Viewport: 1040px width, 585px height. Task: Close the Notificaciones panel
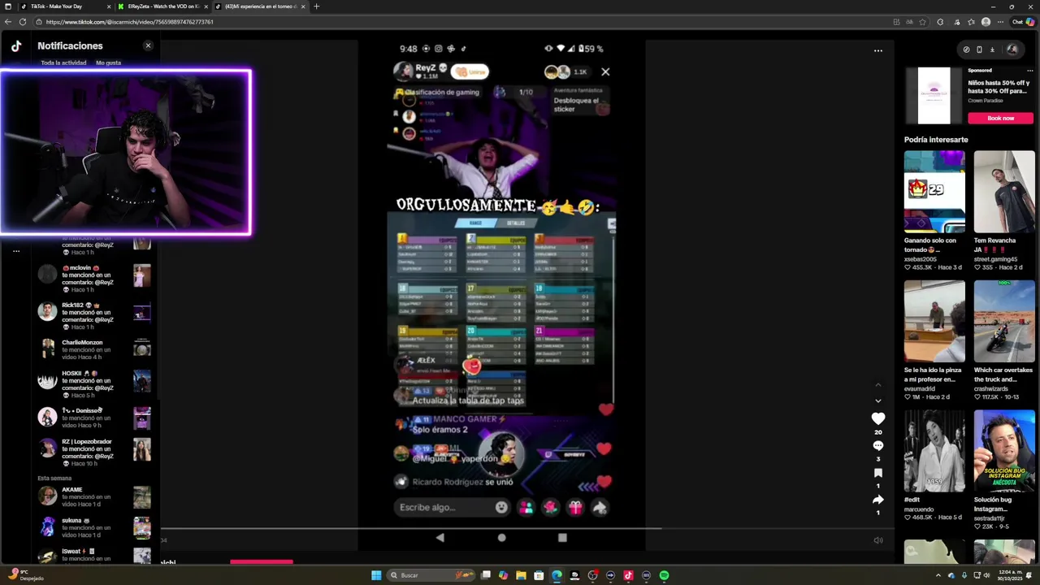pos(148,45)
